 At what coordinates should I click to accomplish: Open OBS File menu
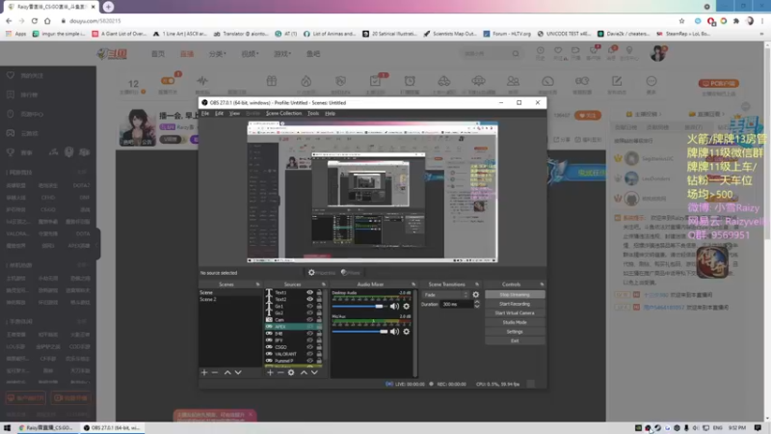point(205,113)
